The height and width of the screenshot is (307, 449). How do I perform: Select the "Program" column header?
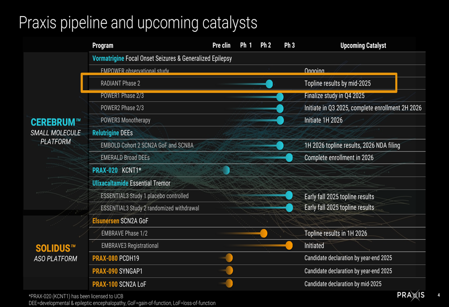point(103,45)
